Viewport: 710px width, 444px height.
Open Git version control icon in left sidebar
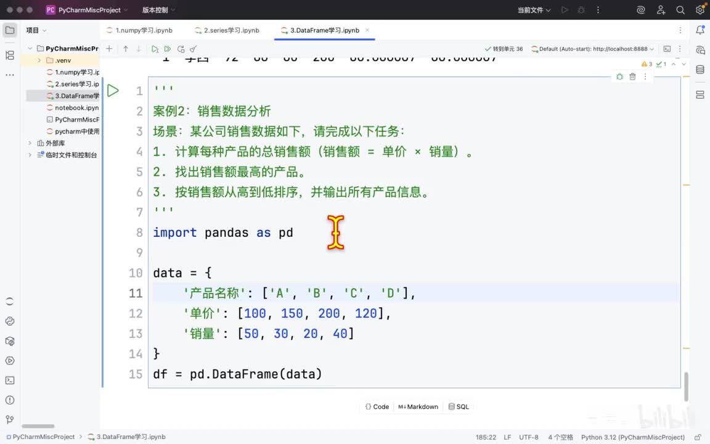[10, 419]
